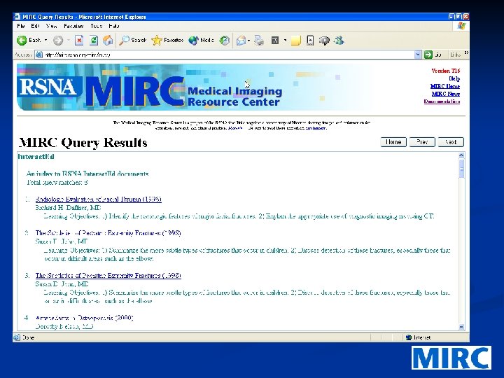This screenshot has width=504, height=378.
Task: Open the Messenger people toolbar icon
Action: pos(339,40)
